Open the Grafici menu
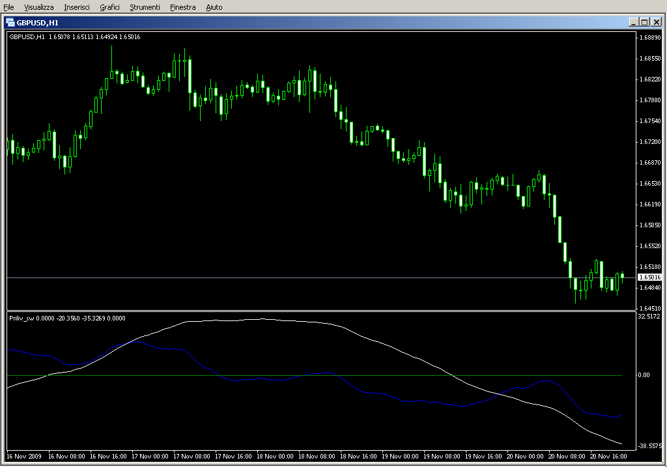 [x=109, y=7]
